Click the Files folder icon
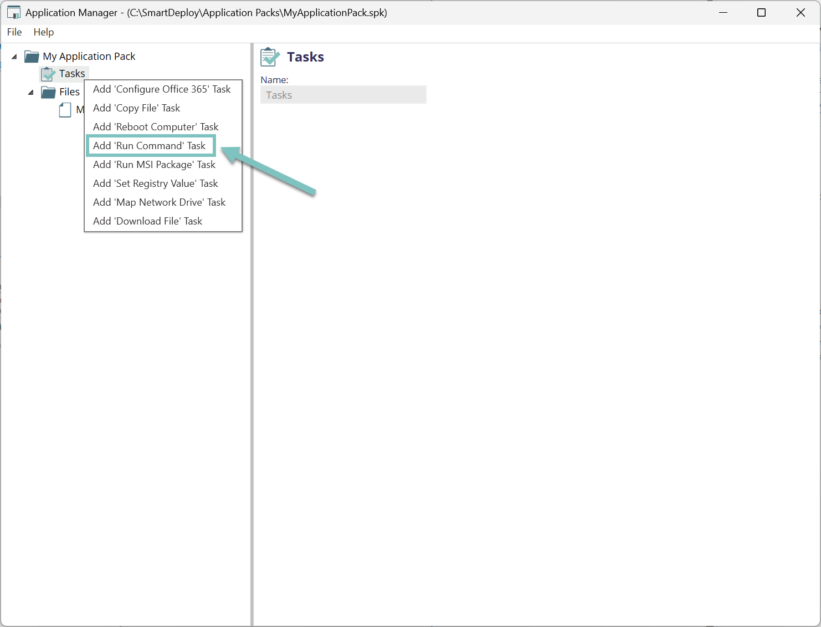821x627 pixels. pyautogui.click(x=49, y=92)
